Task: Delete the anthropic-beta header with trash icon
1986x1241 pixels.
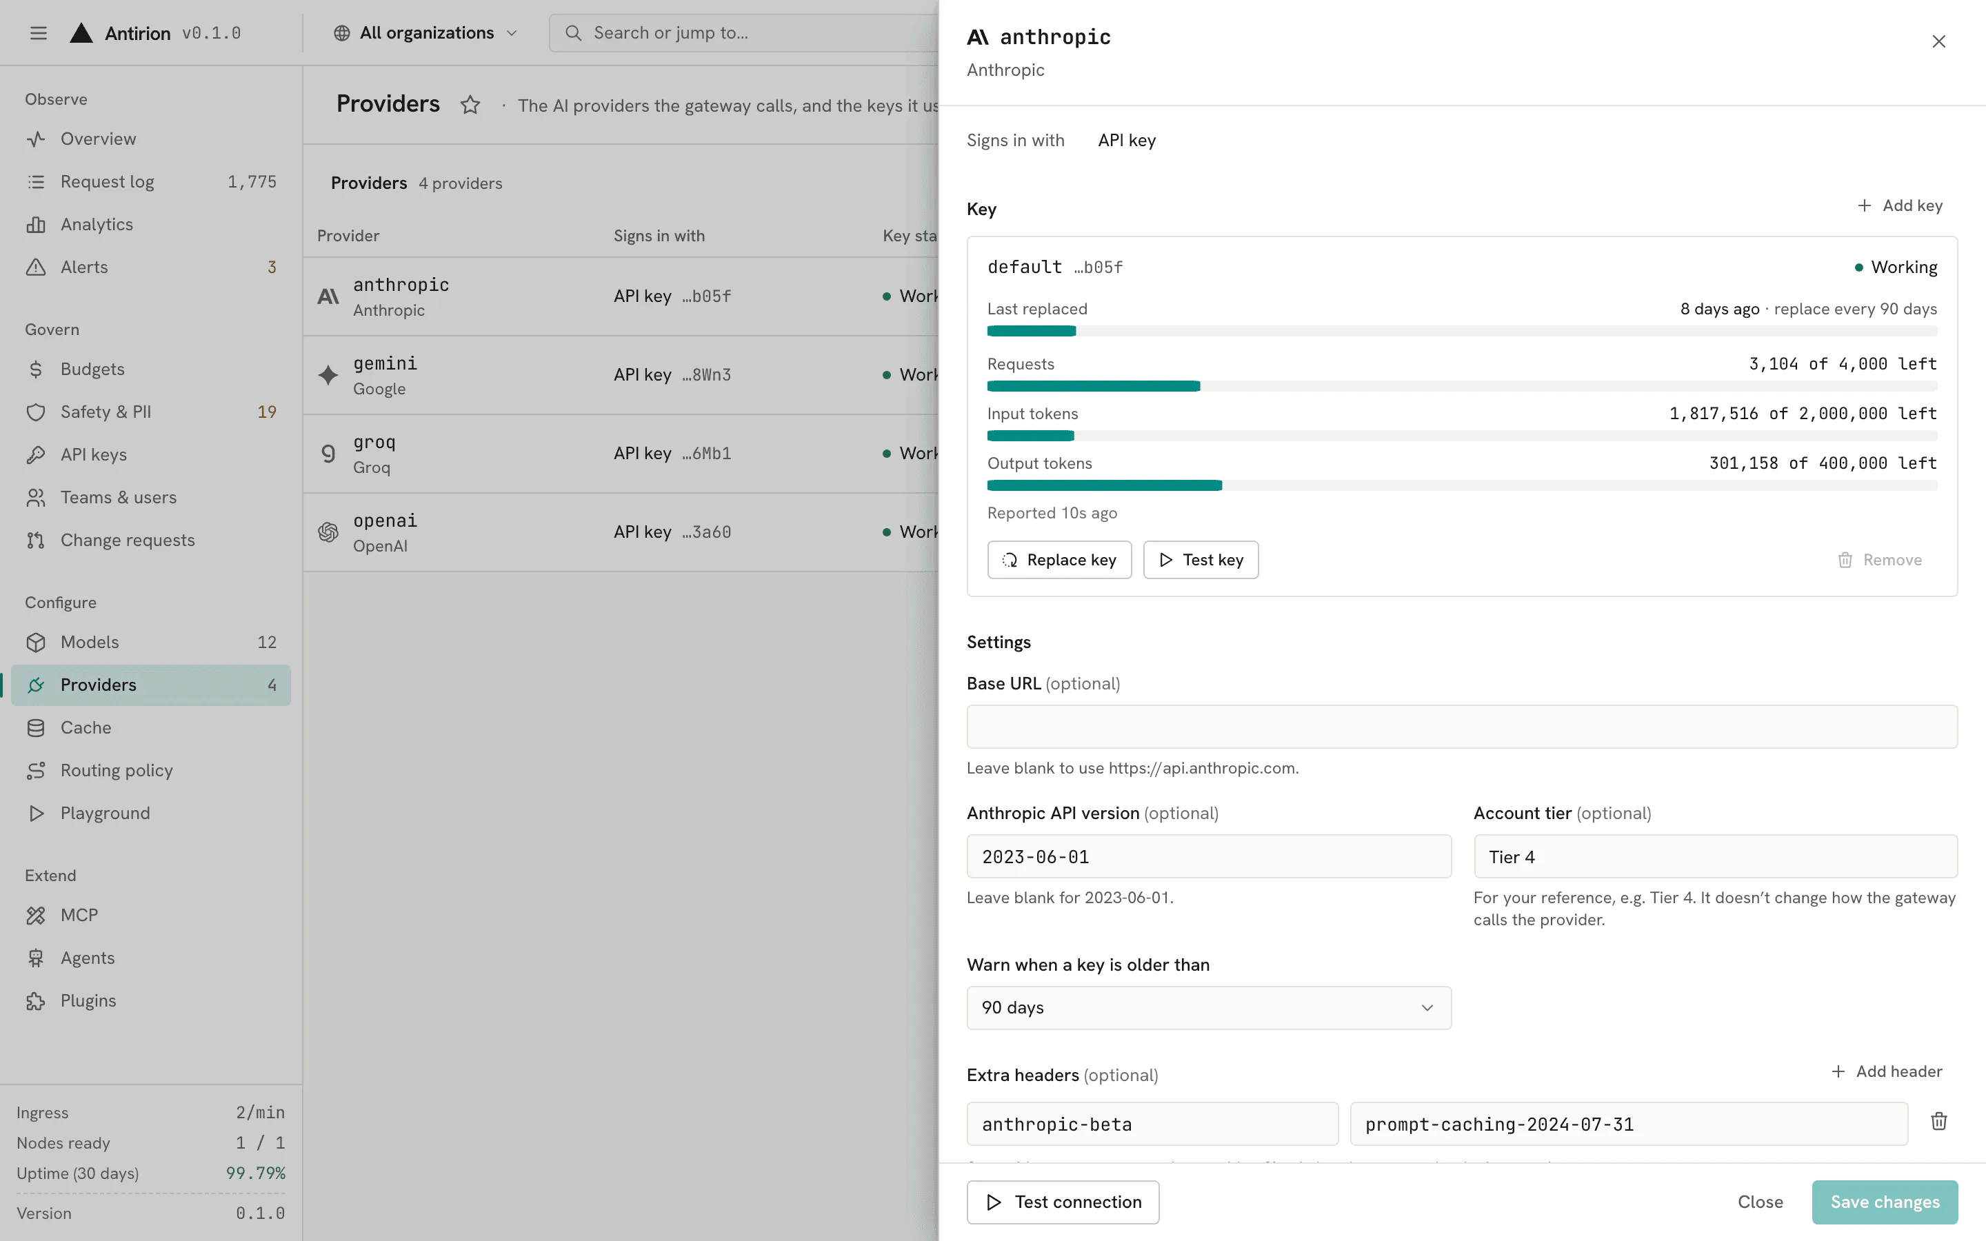Action: coord(1938,1121)
